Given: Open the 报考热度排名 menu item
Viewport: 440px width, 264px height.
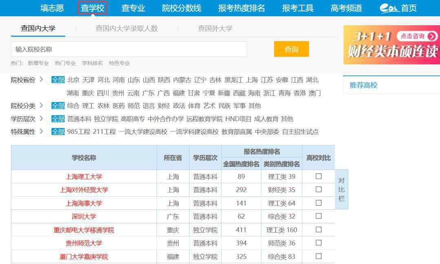Looking at the screenshot, I should (242, 8).
